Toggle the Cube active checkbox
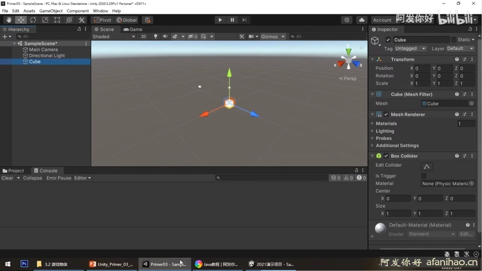 (x=388, y=40)
